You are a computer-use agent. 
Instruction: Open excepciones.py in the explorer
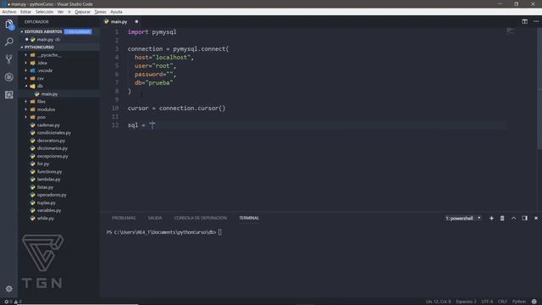[x=53, y=156]
